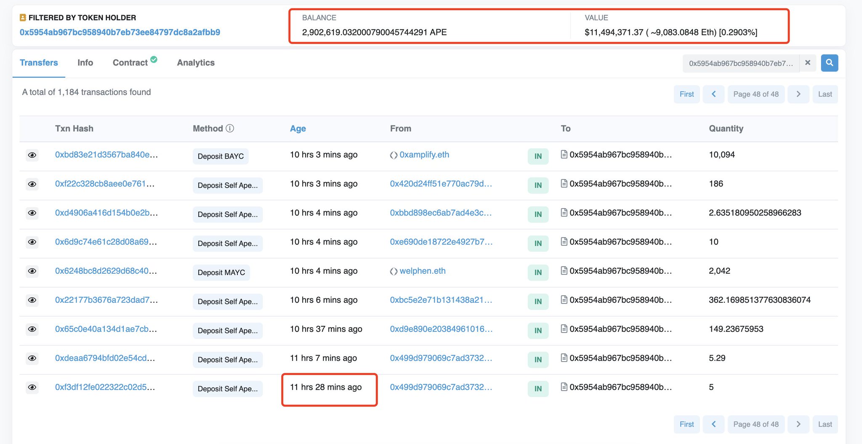Image resolution: width=862 pixels, height=444 pixels.
Task: Sort transactions by clicking the Age column header
Action: tap(298, 128)
